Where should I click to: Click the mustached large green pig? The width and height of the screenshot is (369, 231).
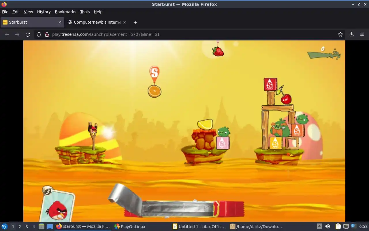coord(280,128)
